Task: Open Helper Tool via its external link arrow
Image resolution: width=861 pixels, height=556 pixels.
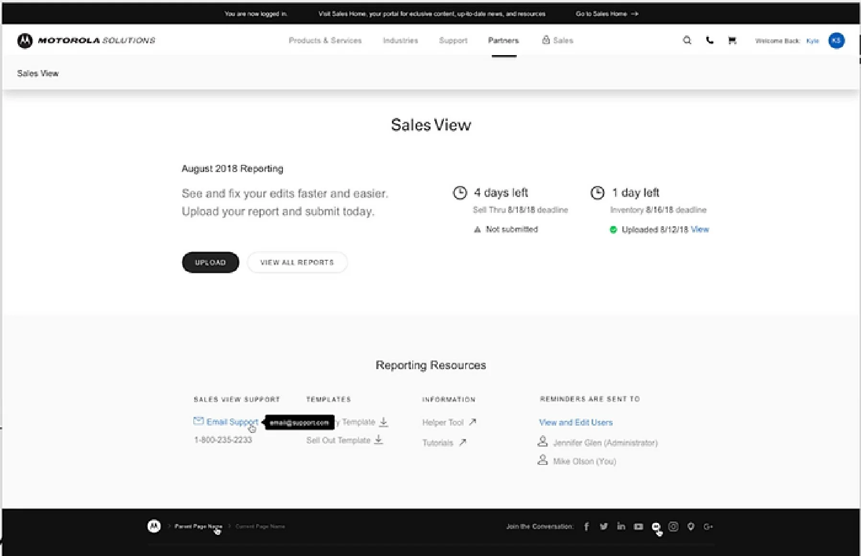Action: [x=473, y=422]
